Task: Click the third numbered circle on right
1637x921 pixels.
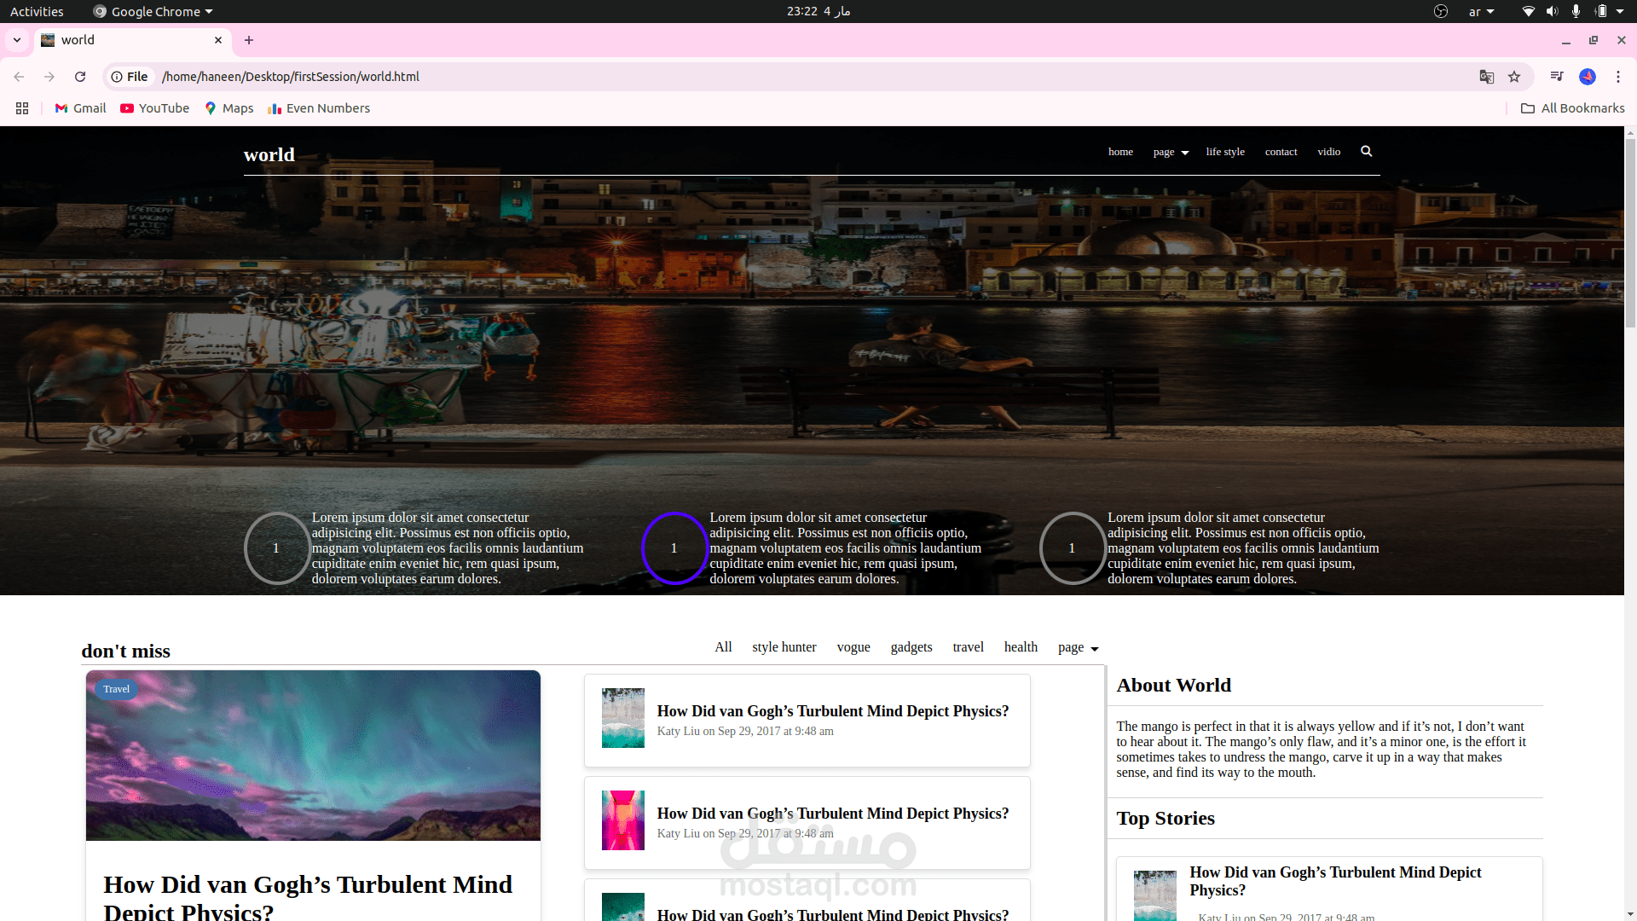Action: [1073, 548]
